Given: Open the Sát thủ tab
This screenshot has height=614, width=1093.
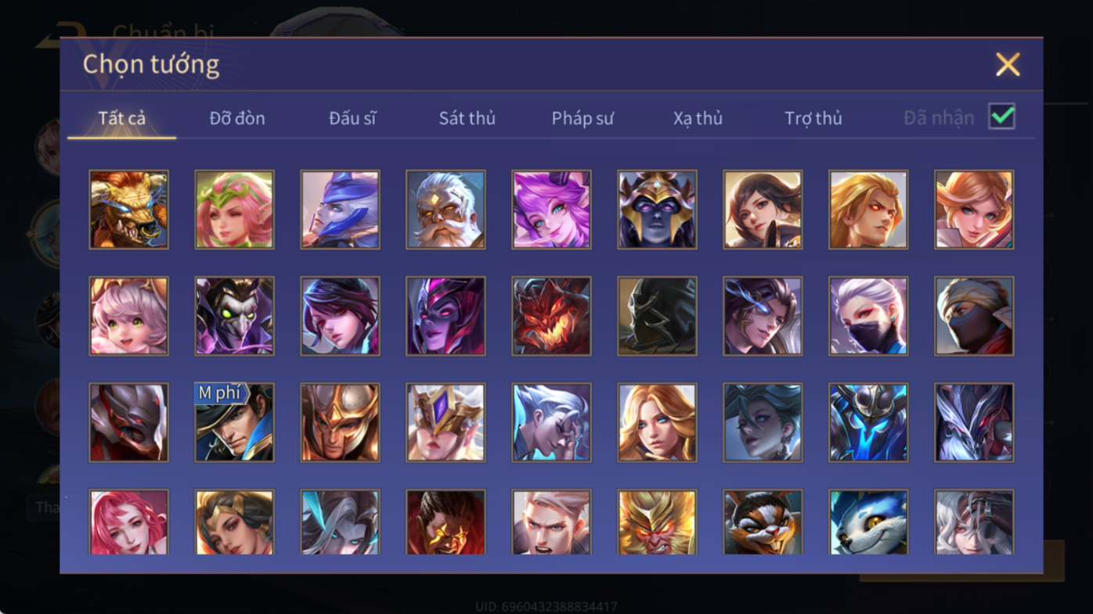Looking at the screenshot, I should pyautogui.click(x=467, y=118).
